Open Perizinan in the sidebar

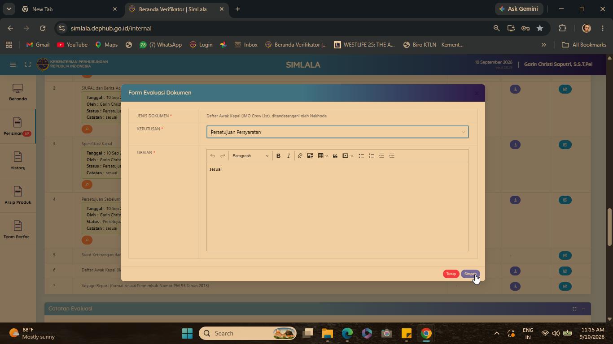(x=18, y=127)
